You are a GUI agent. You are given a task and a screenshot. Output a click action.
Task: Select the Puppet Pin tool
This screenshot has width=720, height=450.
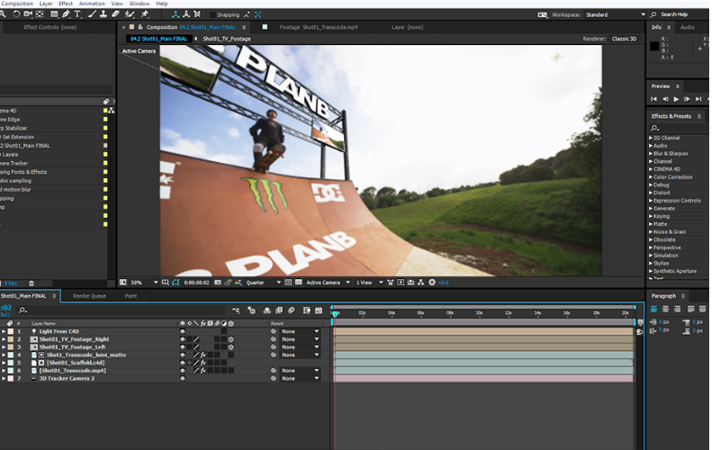[145, 14]
